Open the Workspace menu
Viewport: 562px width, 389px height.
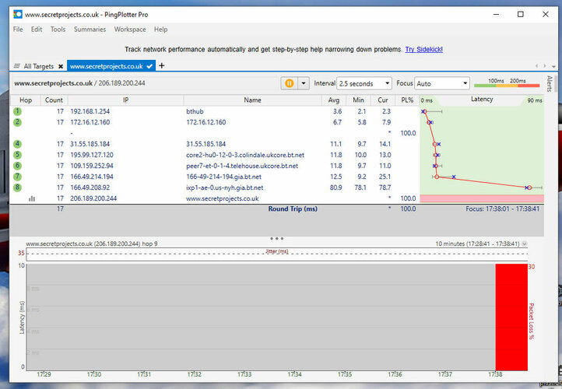(x=130, y=30)
